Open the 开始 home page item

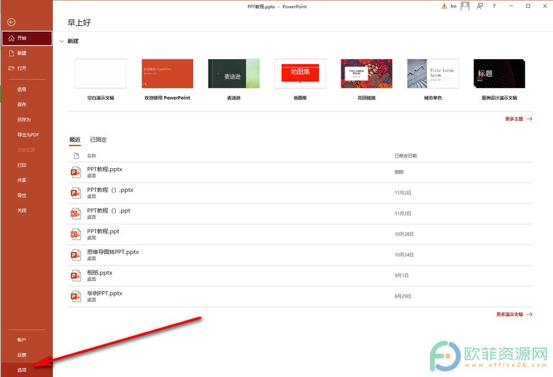tap(27, 38)
